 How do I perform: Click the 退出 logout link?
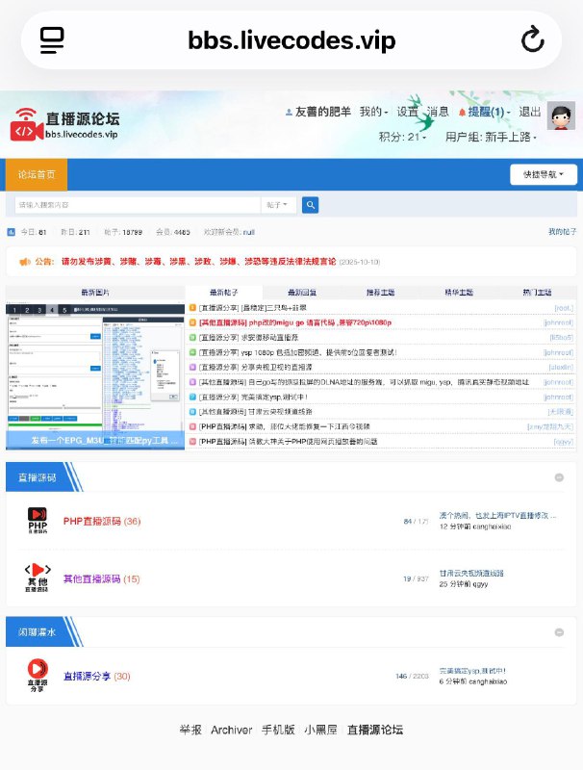tap(530, 112)
